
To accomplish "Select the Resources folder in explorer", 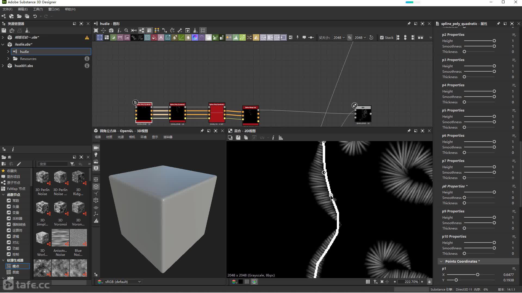I will (28, 59).
